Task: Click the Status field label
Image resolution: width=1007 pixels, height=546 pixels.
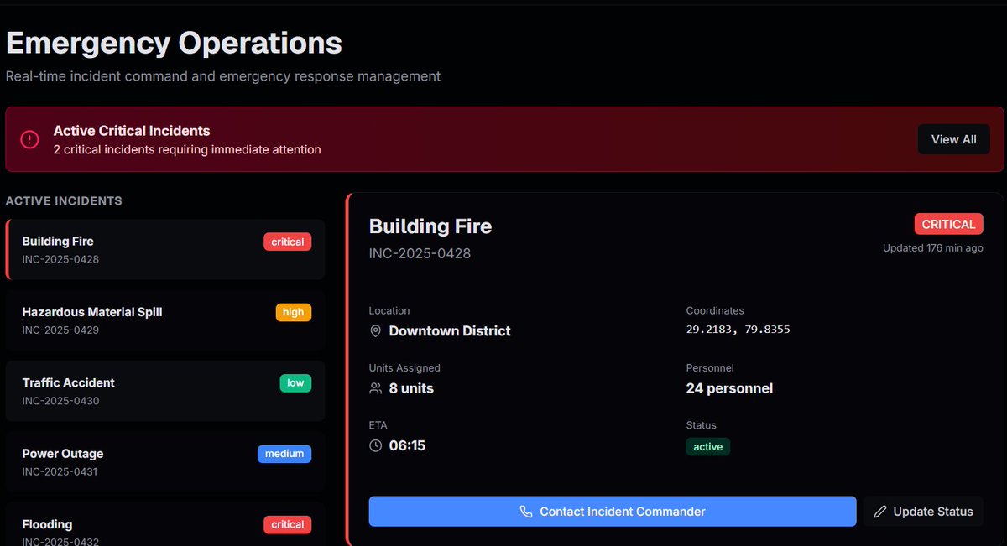Action: click(x=702, y=425)
